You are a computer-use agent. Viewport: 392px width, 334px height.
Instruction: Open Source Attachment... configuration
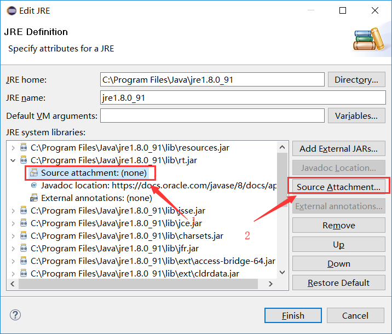(338, 187)
